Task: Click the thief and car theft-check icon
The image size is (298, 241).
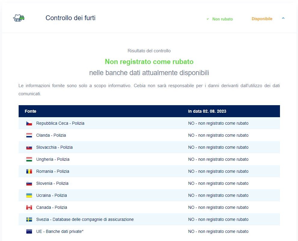Action: tap(19, 18)
